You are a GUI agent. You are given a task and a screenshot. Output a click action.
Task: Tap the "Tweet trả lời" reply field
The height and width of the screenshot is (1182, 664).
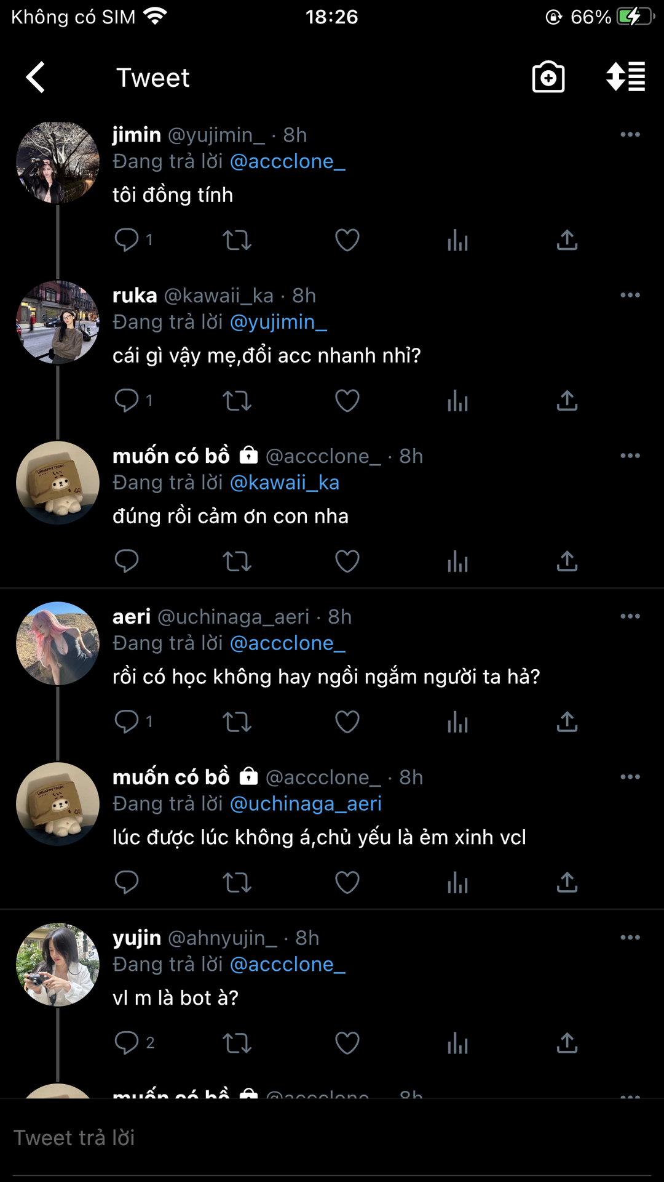tap(332, 1138)
